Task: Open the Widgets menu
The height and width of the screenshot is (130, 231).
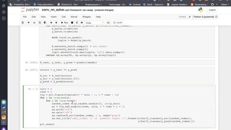Action: coord(87,17)
